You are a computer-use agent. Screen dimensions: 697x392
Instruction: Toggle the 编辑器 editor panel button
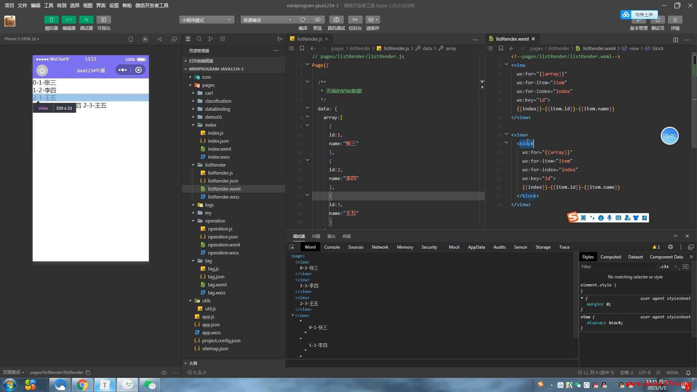pyautogui.click(x=69, y=20)
